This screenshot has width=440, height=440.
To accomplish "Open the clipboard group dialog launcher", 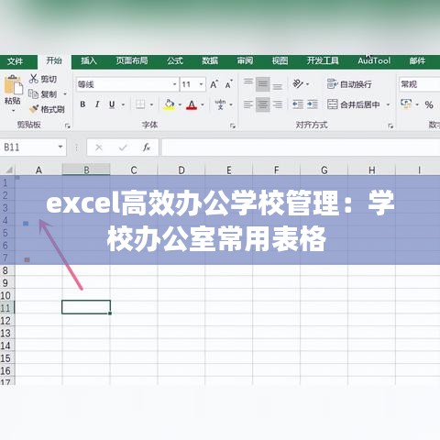I will [68, 126].
